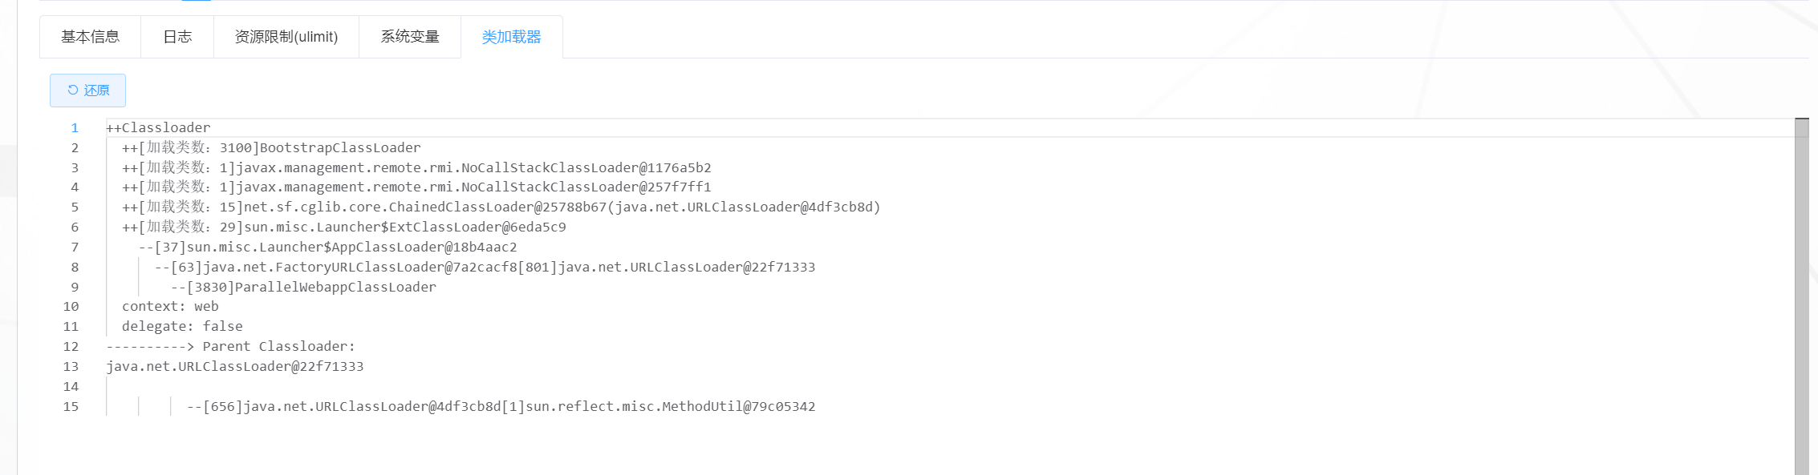Switch to the 日志 tab
Viewport: 1818px width, 475px height.
coord(177,37)
